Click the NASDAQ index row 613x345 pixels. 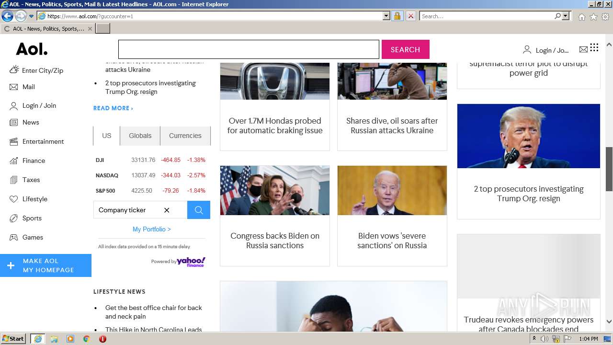(x=151, y=175)
